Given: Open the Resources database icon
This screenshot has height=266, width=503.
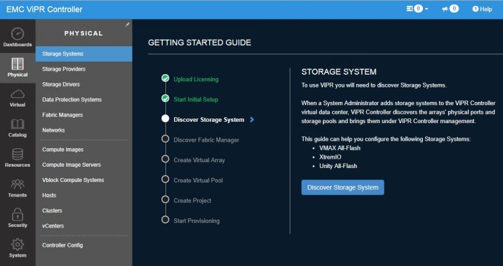Looking at the screenshot, I should tap(17, 154).
